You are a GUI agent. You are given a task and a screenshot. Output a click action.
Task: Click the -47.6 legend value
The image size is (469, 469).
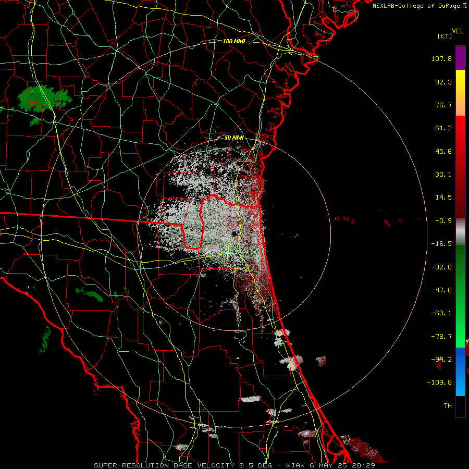441,290
